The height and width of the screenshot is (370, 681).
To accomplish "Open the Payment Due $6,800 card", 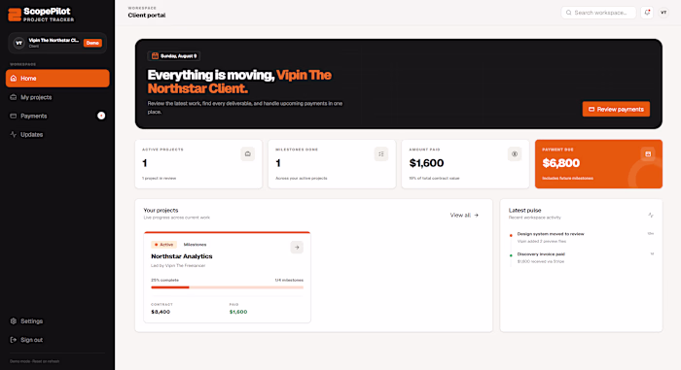I will pyautogui.click(x=598, y=164).
